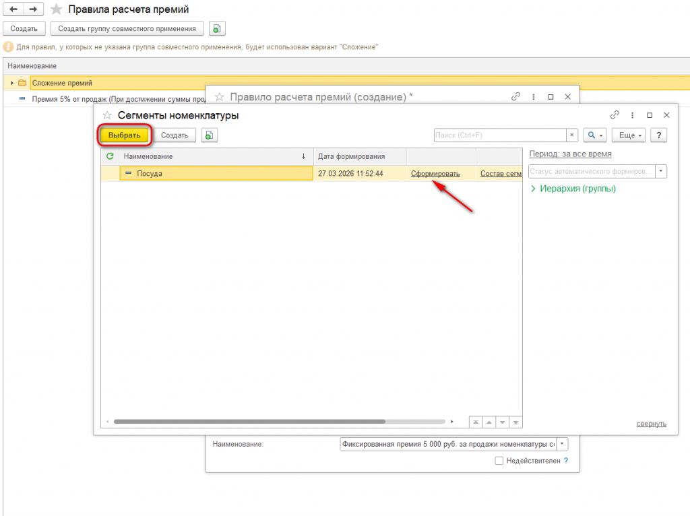Open the Статус автоматического формирования dropdown
The height and width of the screenshot is (516, 690).
[x=661, y=171]
